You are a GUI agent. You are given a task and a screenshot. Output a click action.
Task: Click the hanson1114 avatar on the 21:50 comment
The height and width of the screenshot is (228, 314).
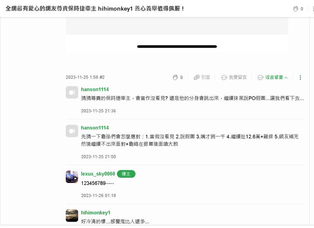(x=72, y=131)
